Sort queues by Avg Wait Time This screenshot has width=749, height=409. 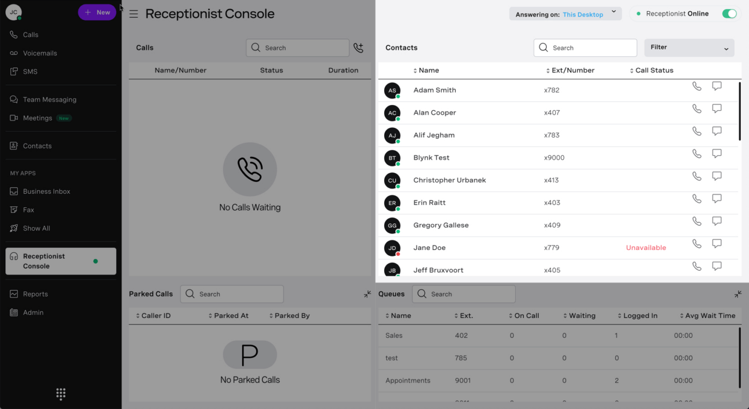click(x=707, y=316)
